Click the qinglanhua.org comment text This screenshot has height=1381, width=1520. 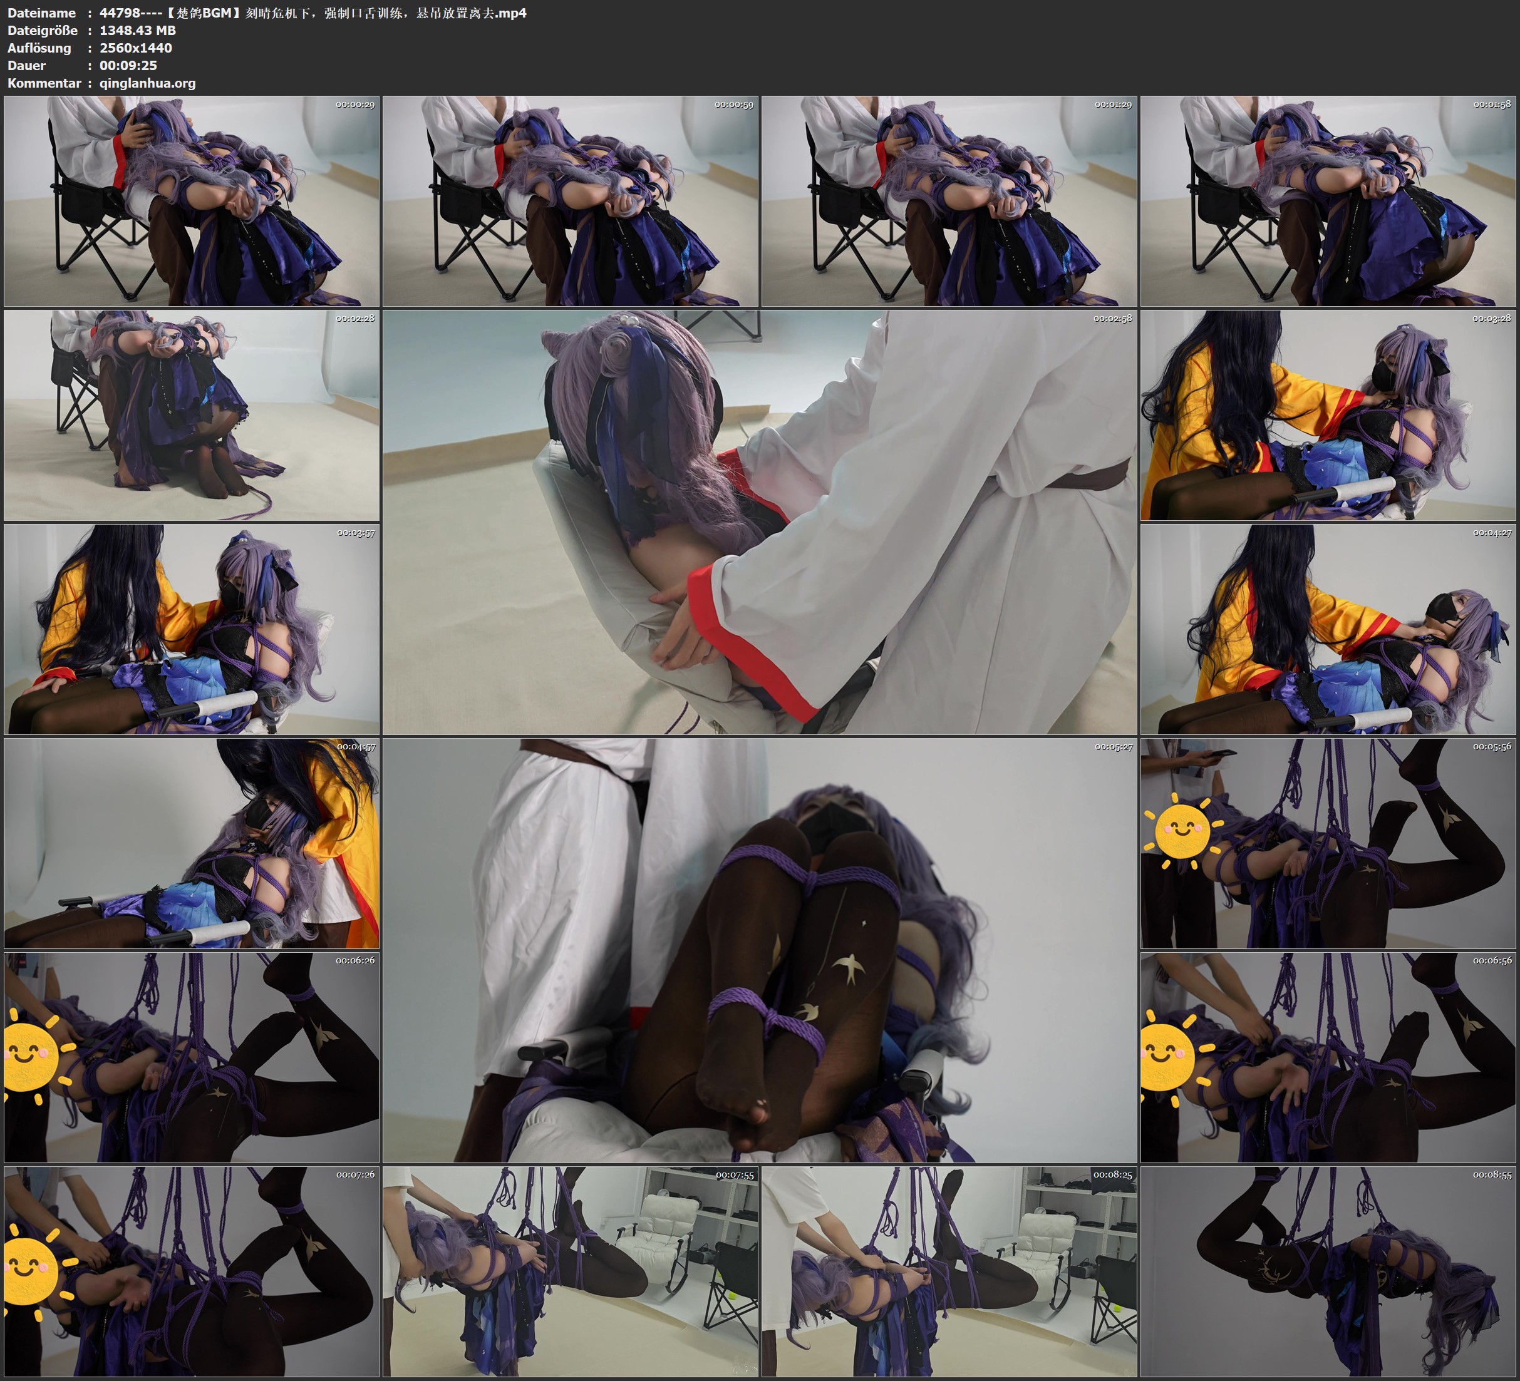148,84
